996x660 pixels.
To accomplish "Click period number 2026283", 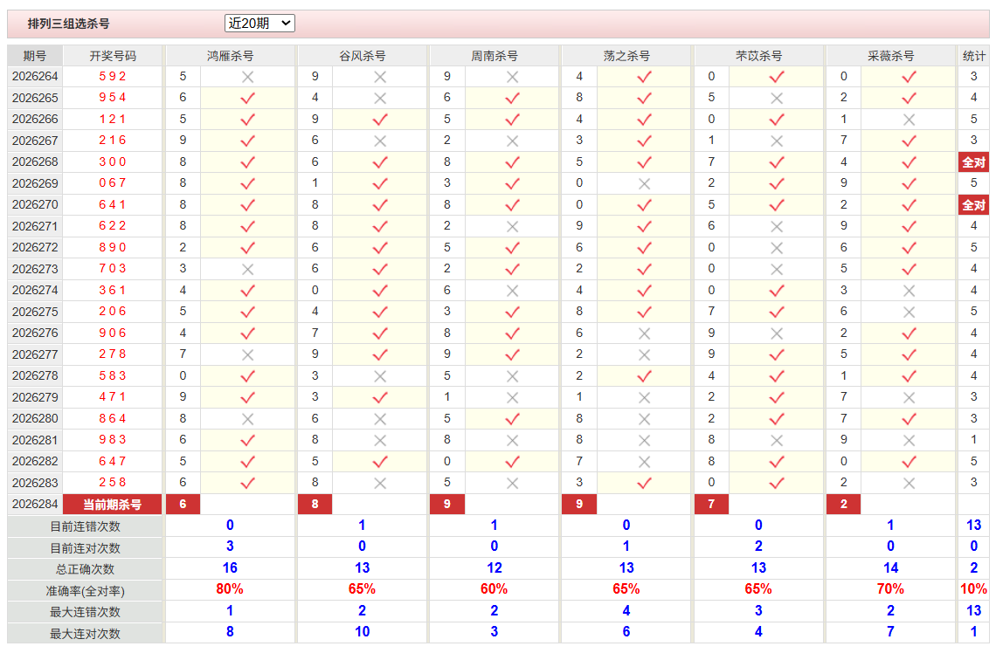I will tap(35, 482).
